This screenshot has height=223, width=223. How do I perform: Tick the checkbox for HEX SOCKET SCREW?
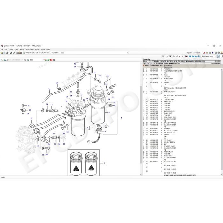point(144,131)
